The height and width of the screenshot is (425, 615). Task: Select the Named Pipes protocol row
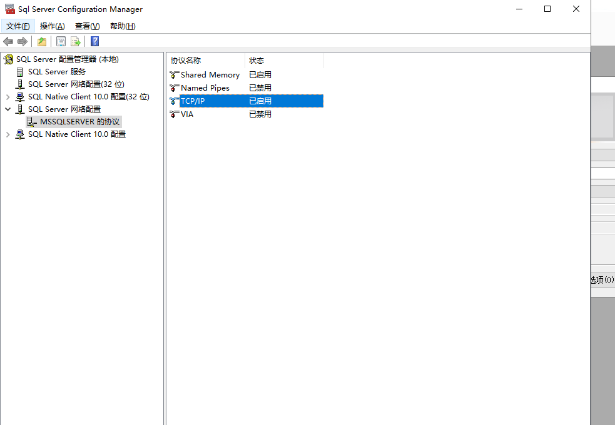[x=246, y=88]
